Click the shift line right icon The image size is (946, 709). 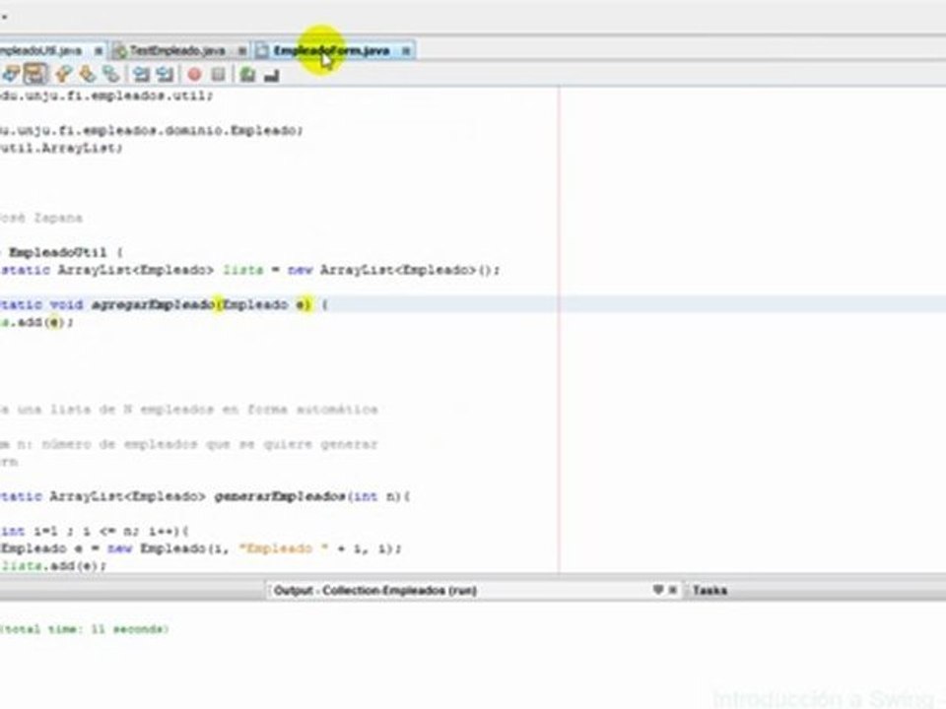click(165, 74)
